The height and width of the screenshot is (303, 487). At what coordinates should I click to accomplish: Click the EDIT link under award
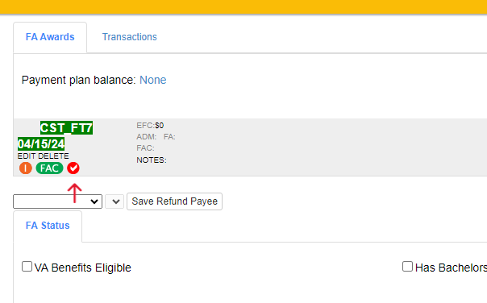pos(27,156)
